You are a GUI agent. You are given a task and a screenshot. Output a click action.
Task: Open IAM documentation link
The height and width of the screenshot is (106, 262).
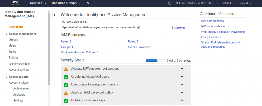tap(213, 26)
